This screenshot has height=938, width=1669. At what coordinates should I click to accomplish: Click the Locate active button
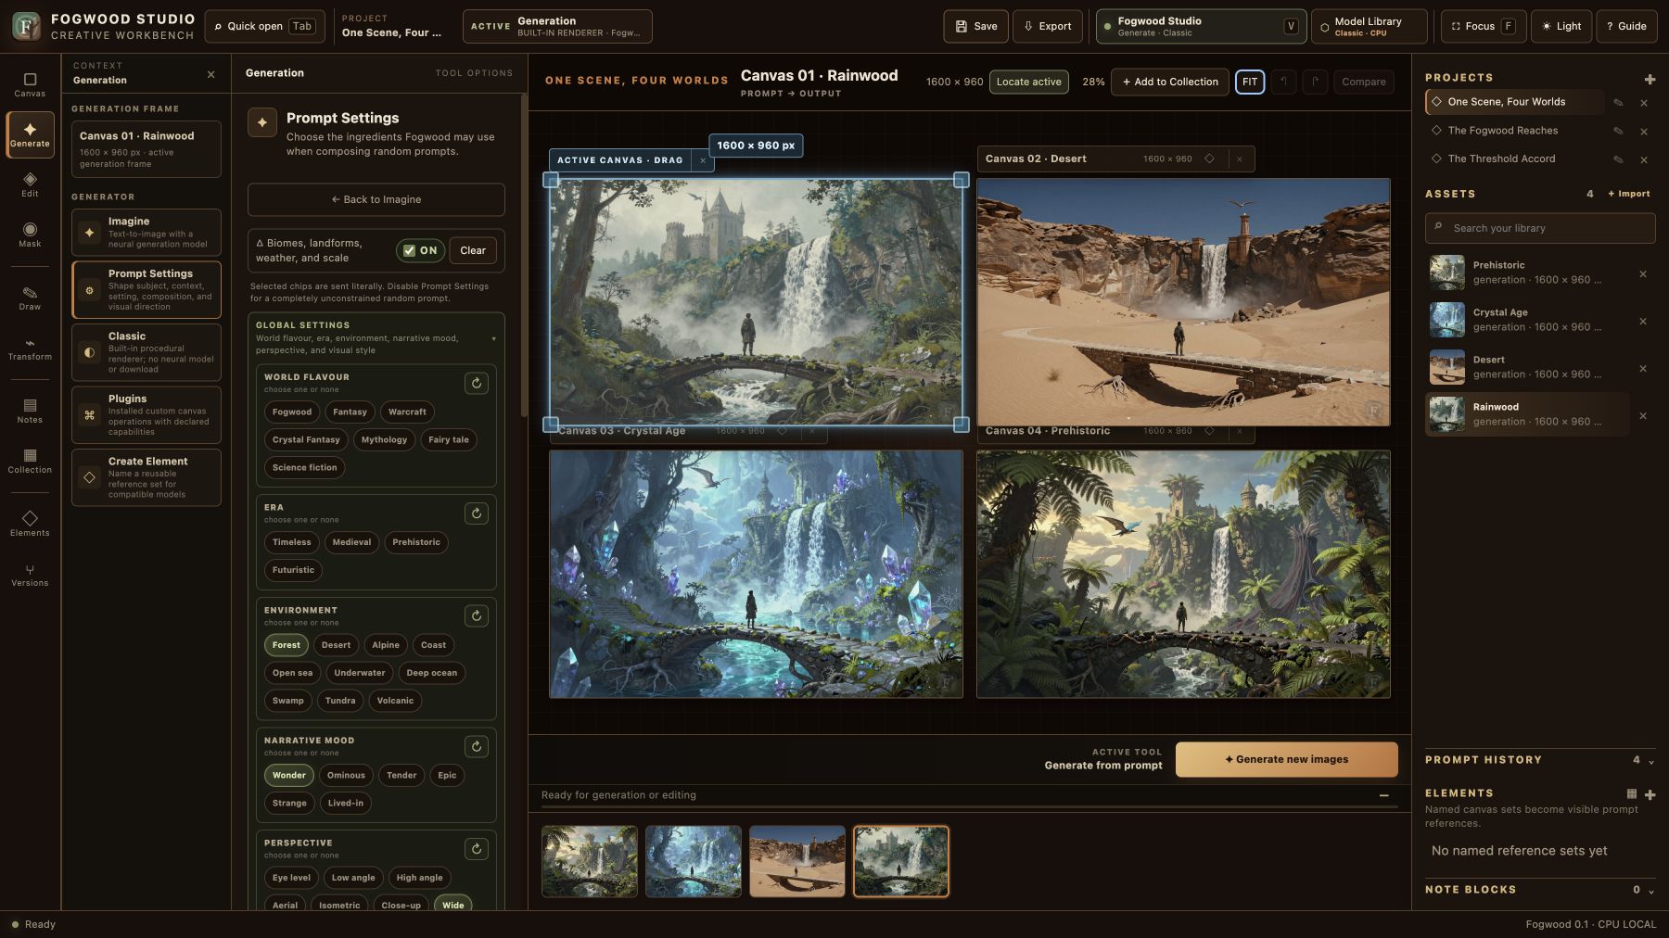click(1028, 82)
